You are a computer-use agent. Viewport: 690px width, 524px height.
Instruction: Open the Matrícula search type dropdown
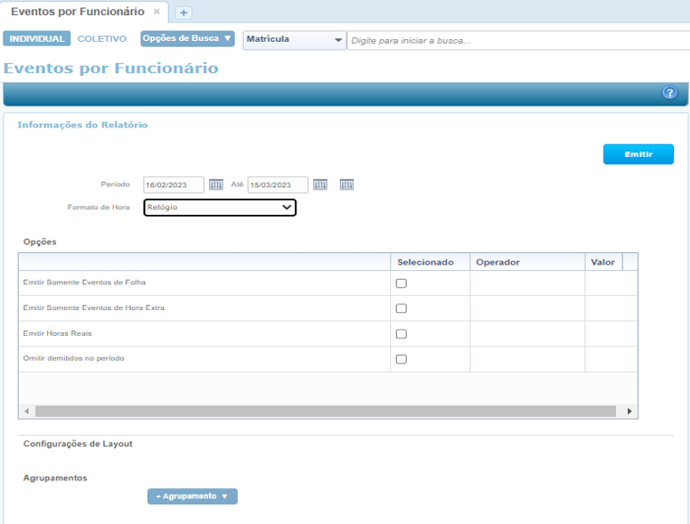pyautogui.click(x=294, y=40)
